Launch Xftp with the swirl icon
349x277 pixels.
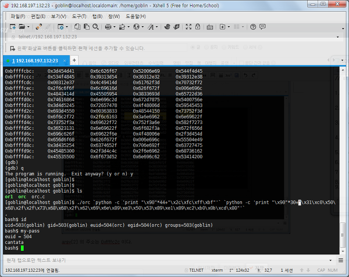(x=168, y=27)
